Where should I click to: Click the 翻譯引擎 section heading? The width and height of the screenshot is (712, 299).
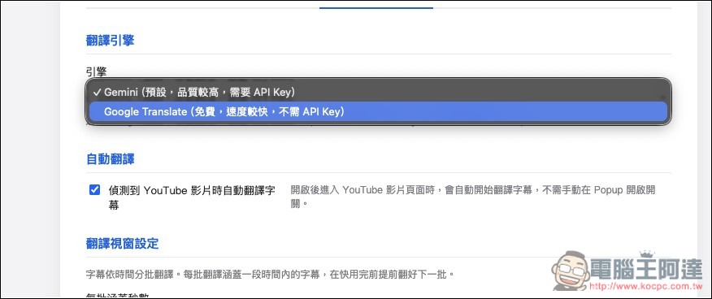(x=110, y=41)
